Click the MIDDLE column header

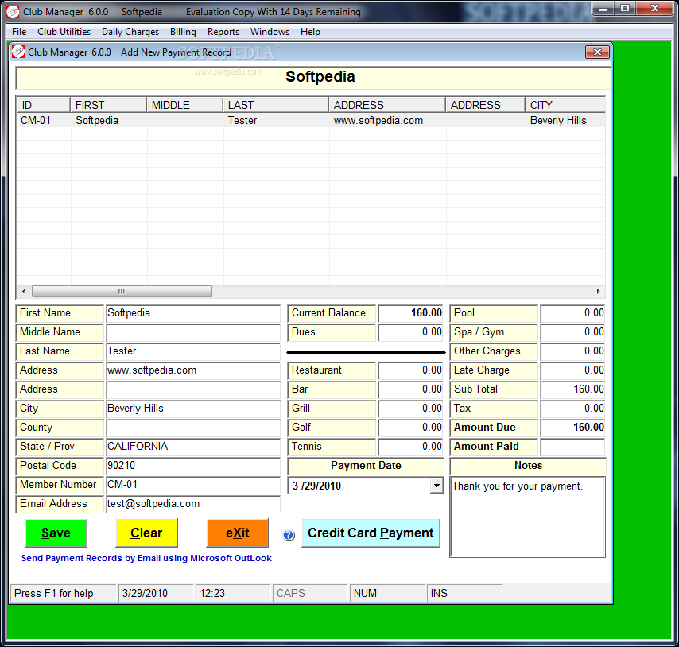185,105
